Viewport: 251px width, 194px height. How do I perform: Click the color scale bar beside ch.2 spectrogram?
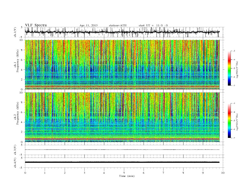229,121
